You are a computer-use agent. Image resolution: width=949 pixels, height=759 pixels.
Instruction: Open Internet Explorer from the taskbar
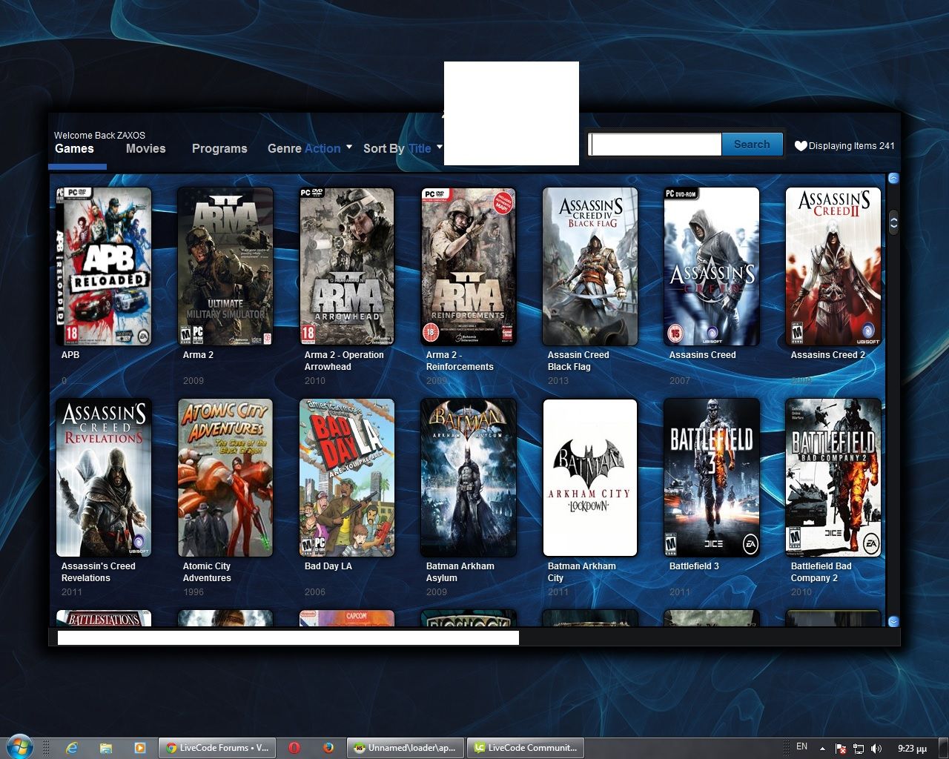pyautogui.click(x=72, y=748)
